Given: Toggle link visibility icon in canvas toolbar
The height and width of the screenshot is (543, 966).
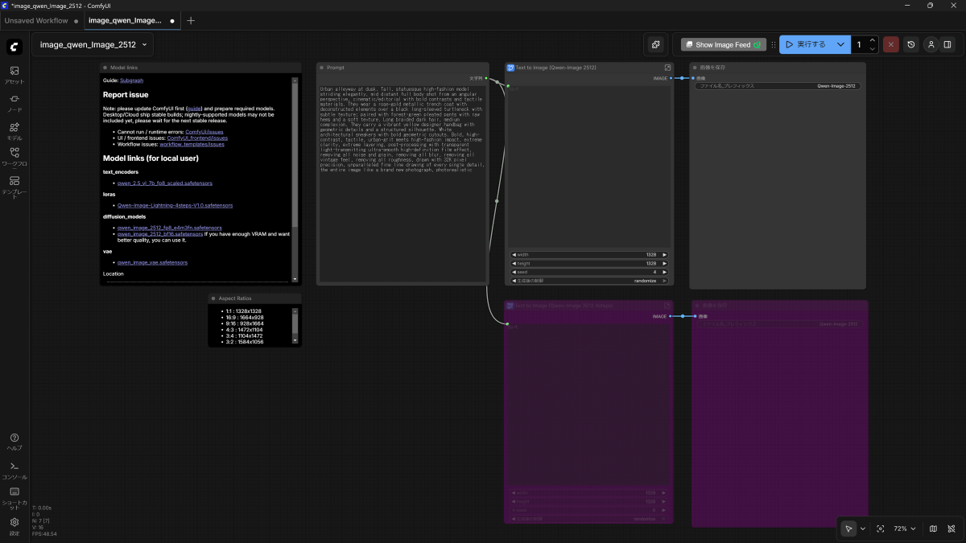Looking at the screenshot, I should (x=951, y=529).
